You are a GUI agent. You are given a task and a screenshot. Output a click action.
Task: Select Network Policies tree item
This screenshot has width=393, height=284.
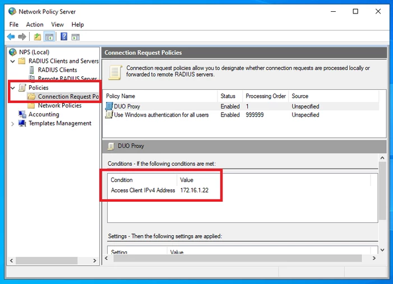coord(59,105)
